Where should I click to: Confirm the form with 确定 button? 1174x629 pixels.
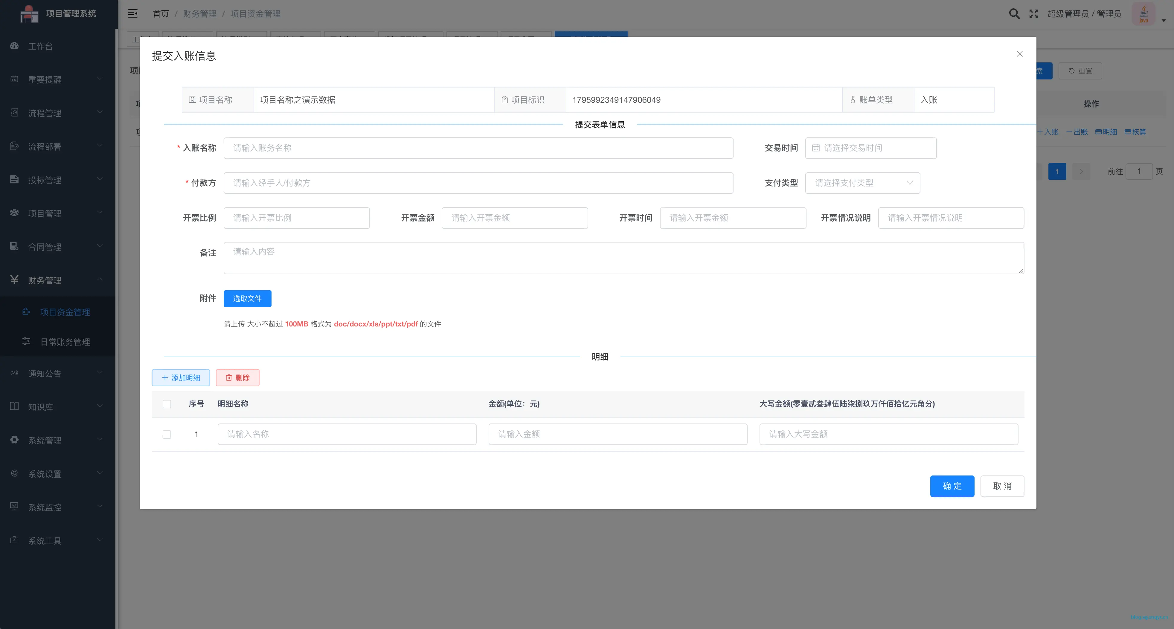952,486
